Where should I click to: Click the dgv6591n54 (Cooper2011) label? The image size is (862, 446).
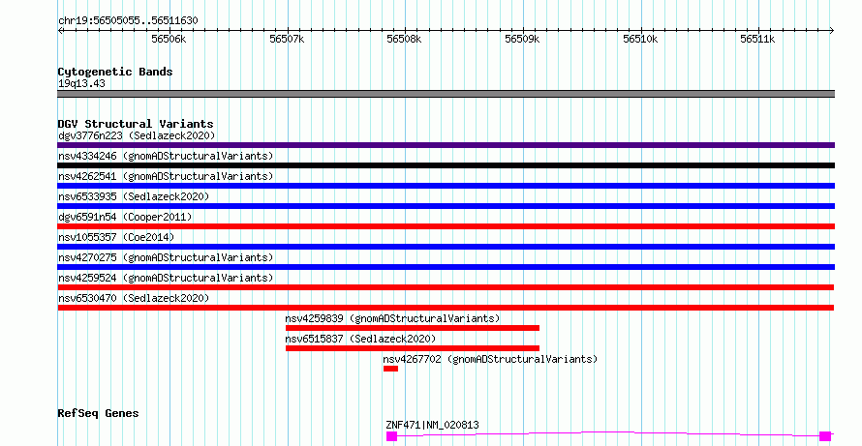point(125,217)
